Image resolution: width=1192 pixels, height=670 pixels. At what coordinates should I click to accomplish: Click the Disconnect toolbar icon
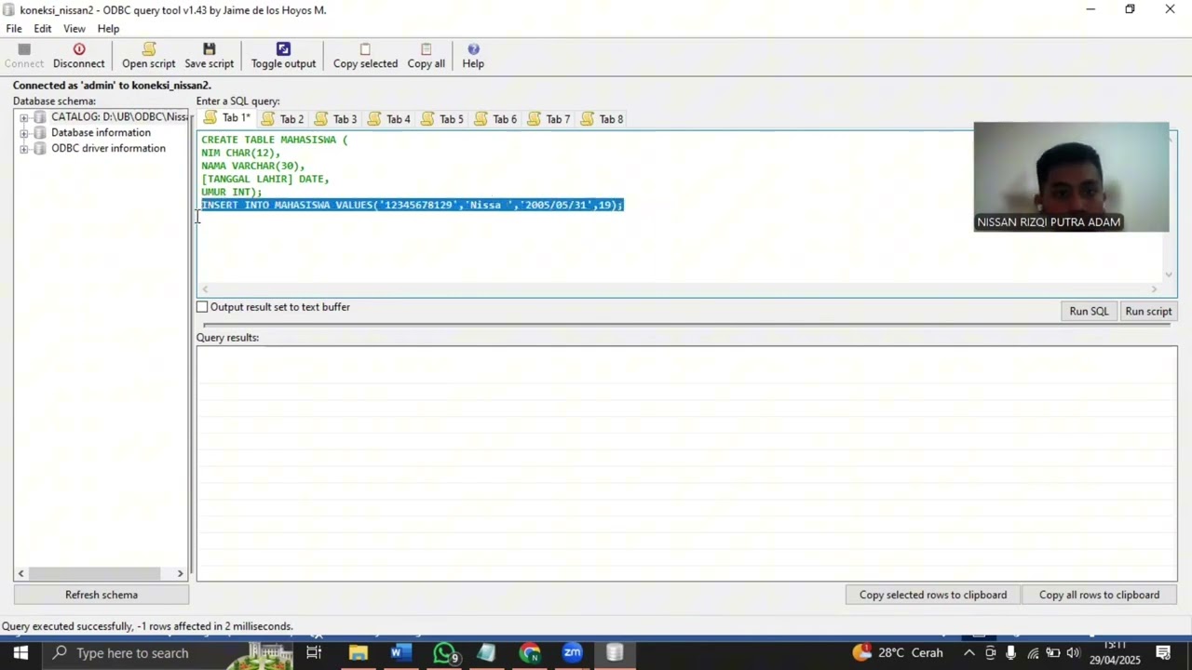[79, 56]
